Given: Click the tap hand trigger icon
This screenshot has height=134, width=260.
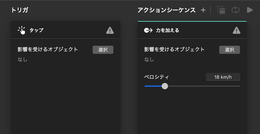Looking at the screenshot, I should [22, 30].
